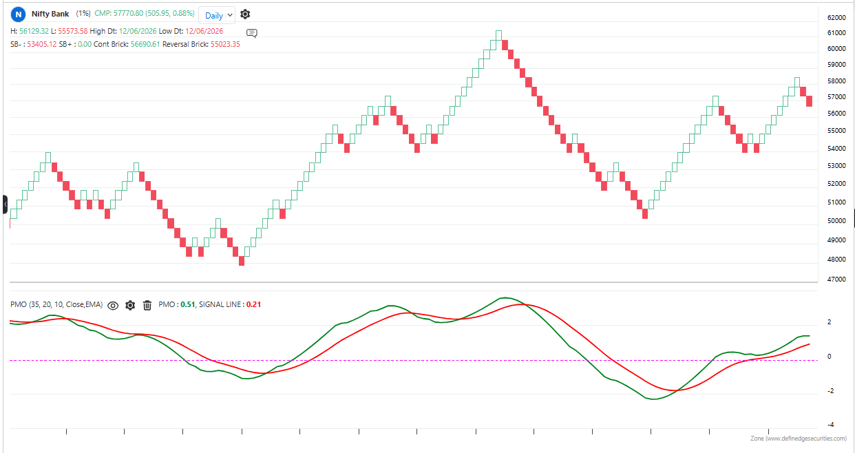
Task: Click Reversal Brick: 55023.35 text
Action: click(201, 44)
